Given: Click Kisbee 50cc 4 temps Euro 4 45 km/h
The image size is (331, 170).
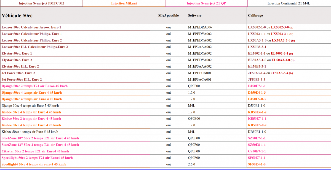Looking at the screenshot, I should tap(31, 112).
